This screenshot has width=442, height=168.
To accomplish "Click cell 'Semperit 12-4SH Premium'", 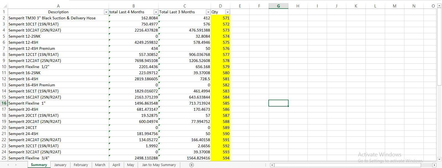I will pyautogui.click(x=58, y=48).
